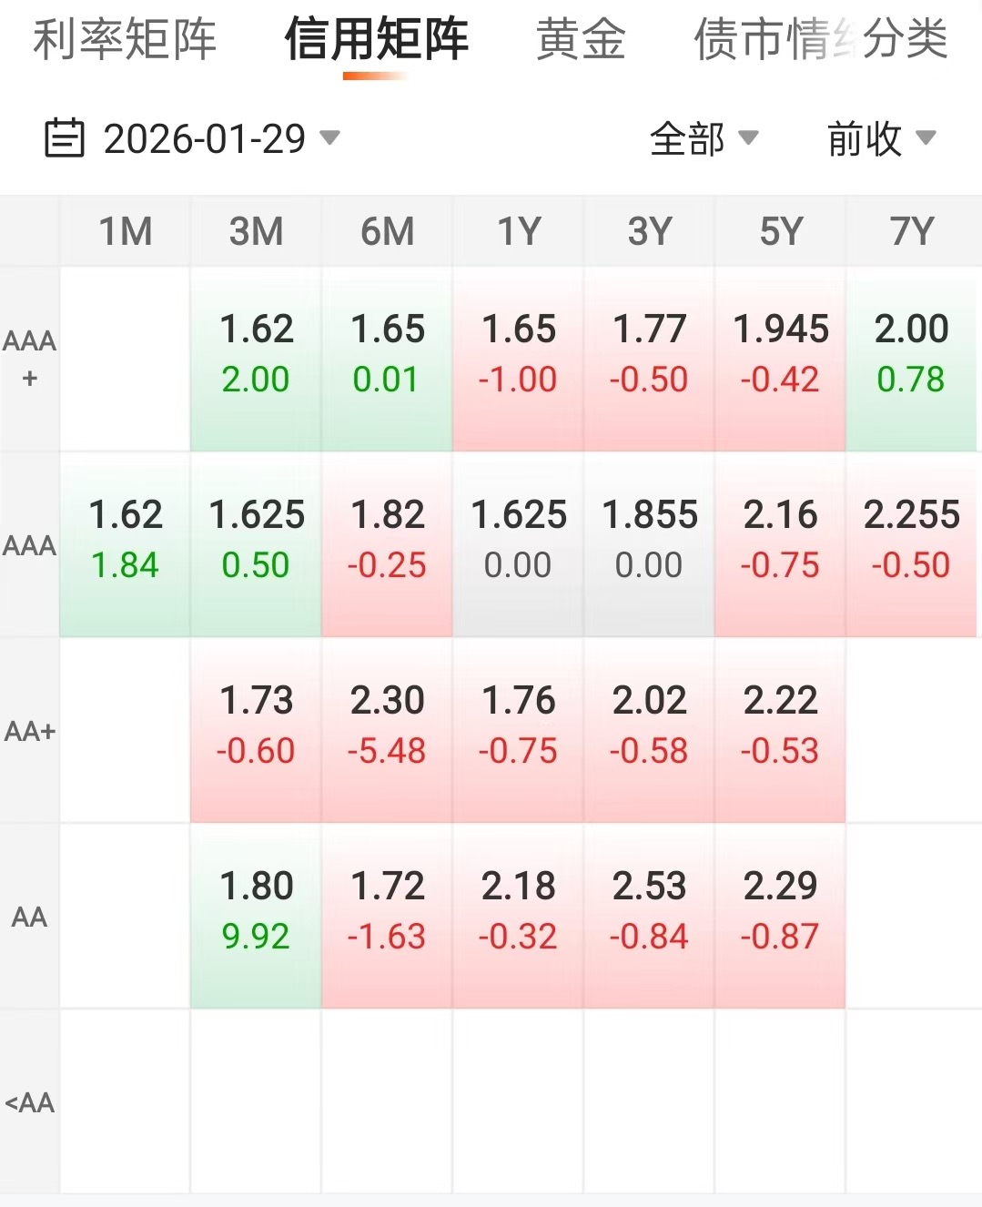Click AA+ 6M cell showing 2.30
The width and height of the screenshot is (982, 1207).
coord(388,725)
